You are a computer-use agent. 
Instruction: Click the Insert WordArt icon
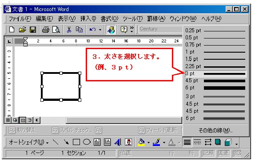[x=118, y=142]
